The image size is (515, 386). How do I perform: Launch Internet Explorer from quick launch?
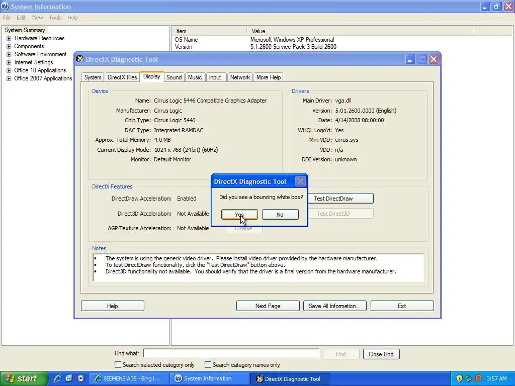(x=58, y=378)
